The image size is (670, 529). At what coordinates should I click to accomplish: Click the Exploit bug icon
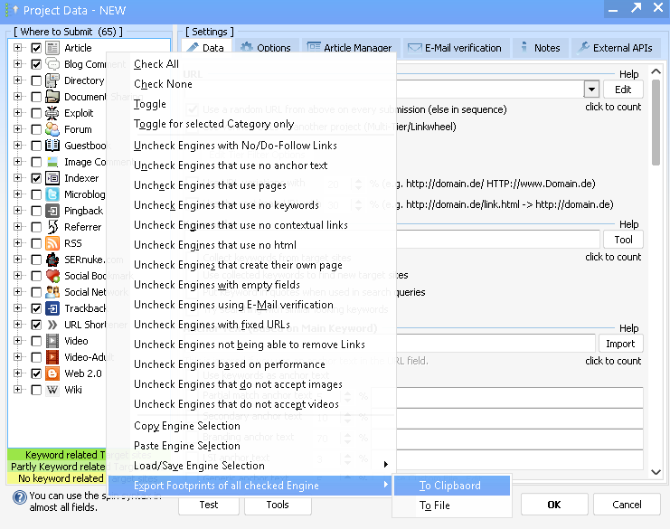pyautogui.click(x=52, y=113)
